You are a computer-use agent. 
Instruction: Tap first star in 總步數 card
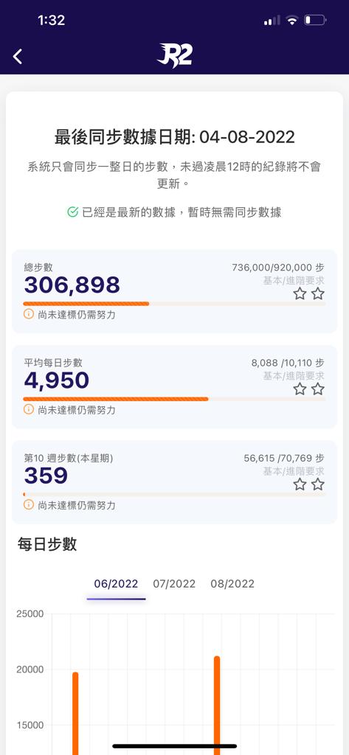(x=300, y=293)
